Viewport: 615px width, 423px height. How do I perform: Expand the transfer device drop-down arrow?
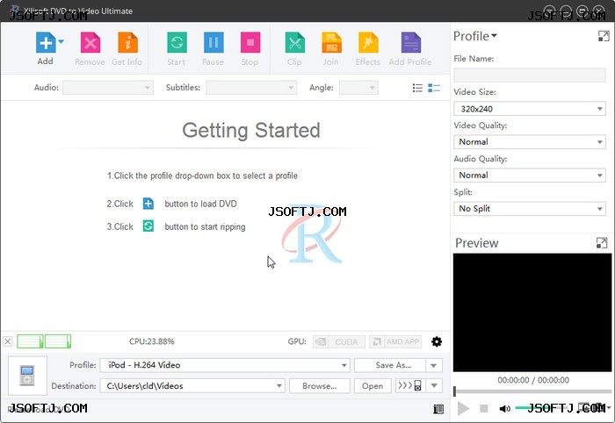[434, 386]
